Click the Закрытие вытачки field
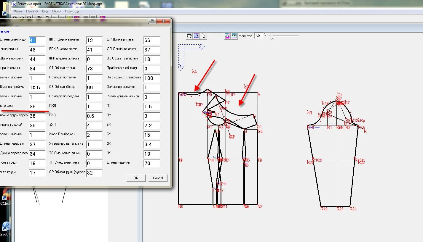This screenshot has width=423, height=242. pyautogui.click(x=152, y=88)
